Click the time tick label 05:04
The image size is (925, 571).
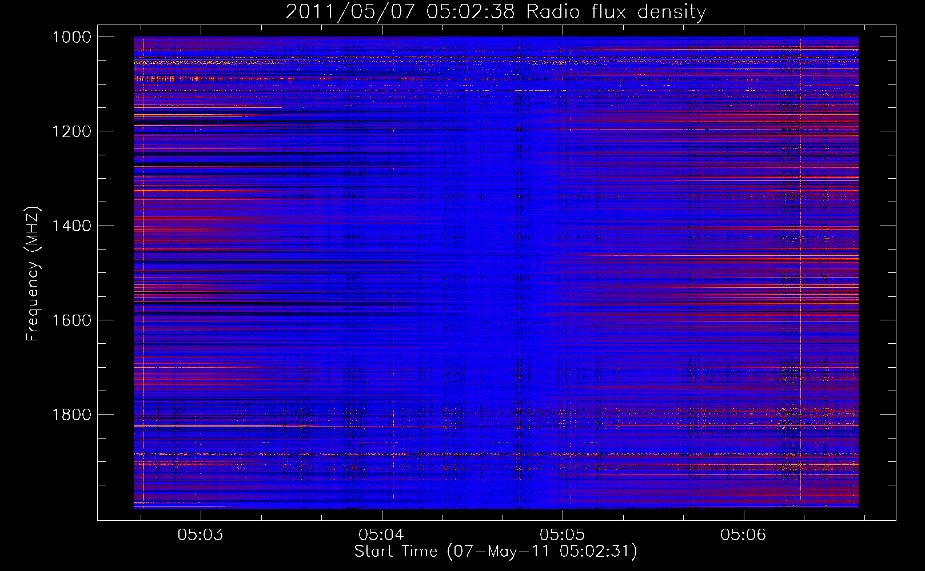pyautogui.click(x=381, y=535)
